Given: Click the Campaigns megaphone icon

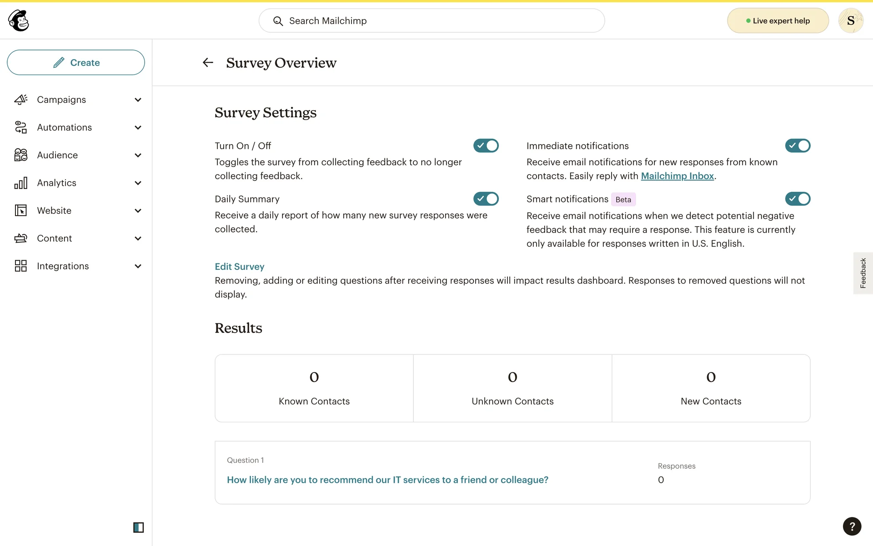Looking at the screenshot, I should (x=21, y=100).
